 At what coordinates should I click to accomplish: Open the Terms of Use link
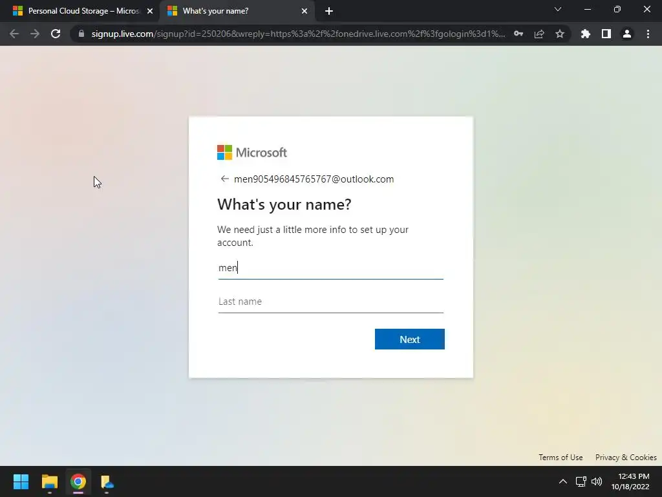pos(561,458)
